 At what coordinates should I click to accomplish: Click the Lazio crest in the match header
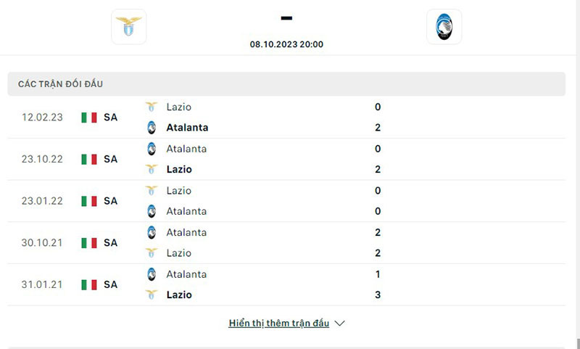(x=129, y=27)
